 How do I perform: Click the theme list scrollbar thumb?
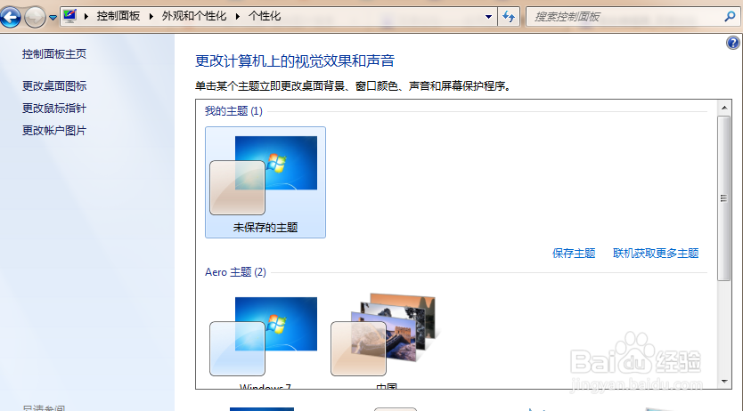(x=723, y=198)
